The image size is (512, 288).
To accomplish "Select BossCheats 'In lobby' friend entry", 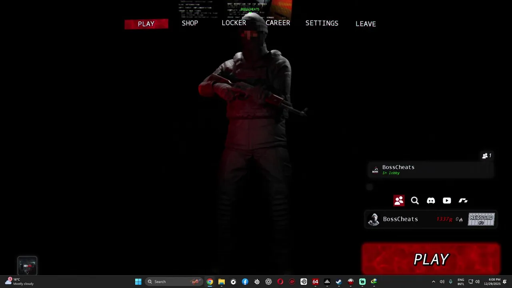I will [430, 170].
